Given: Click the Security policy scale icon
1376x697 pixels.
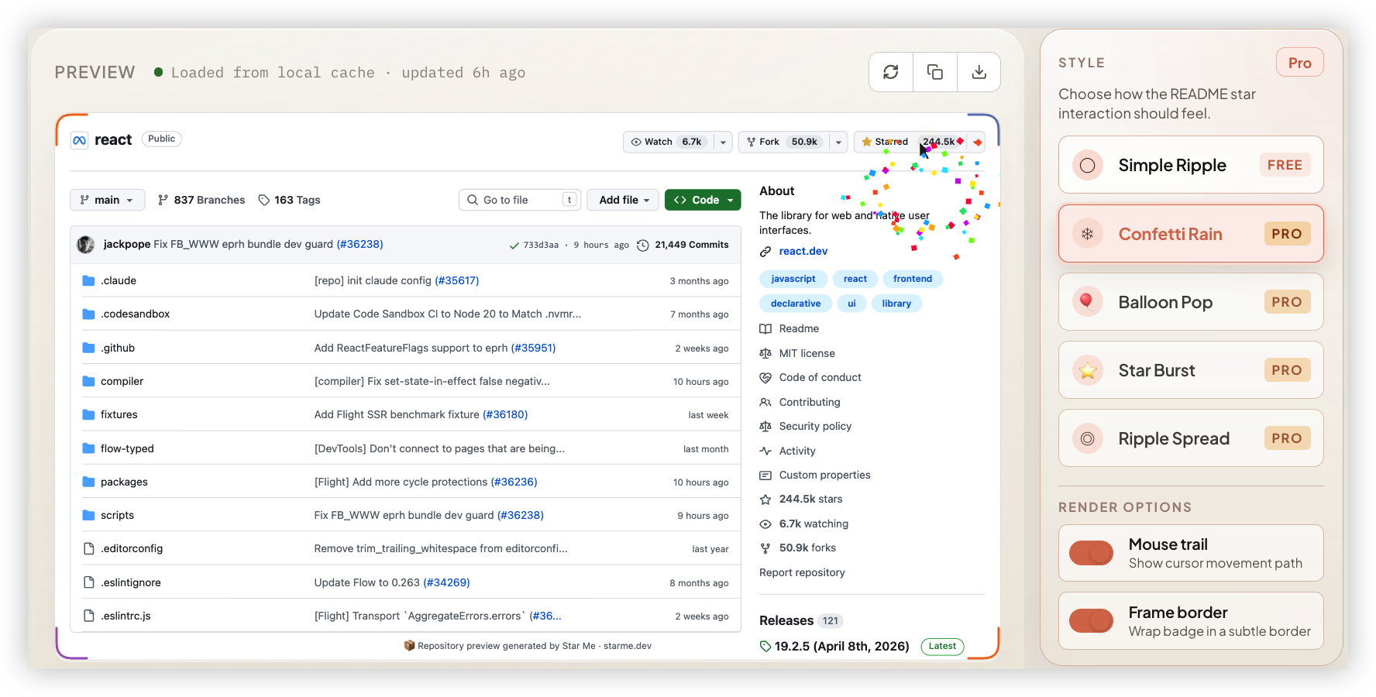Looking at the screenshot, I should pyautogui.click(x=765, y=427).
